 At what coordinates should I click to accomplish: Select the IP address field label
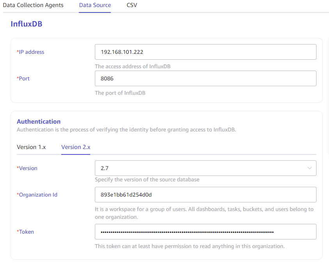(30, 52)
